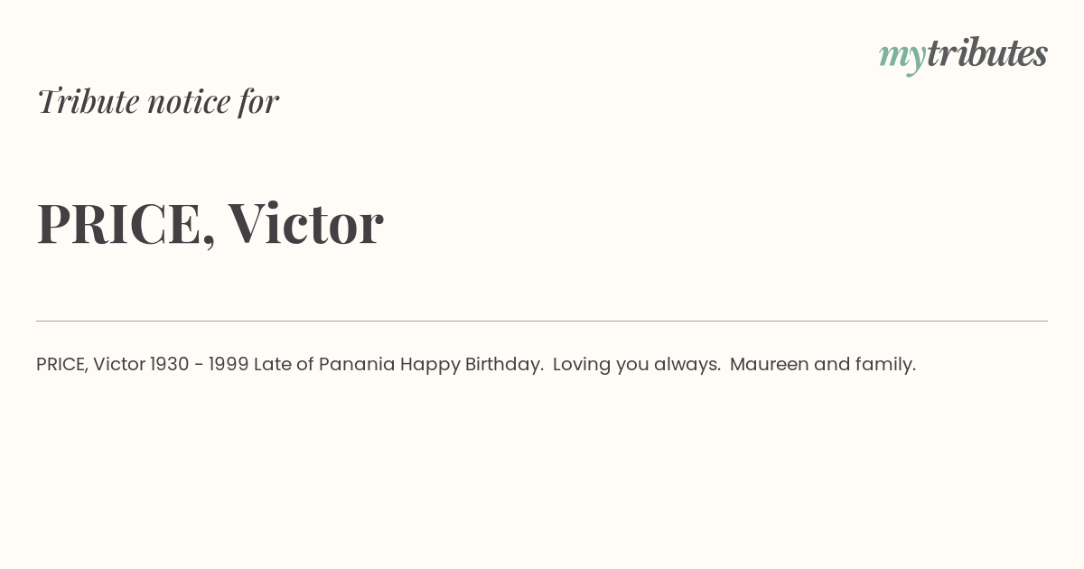Viewport: 1084px width, 569px height.
Task: Click the word "Victor" in large title
Action: 305,222
